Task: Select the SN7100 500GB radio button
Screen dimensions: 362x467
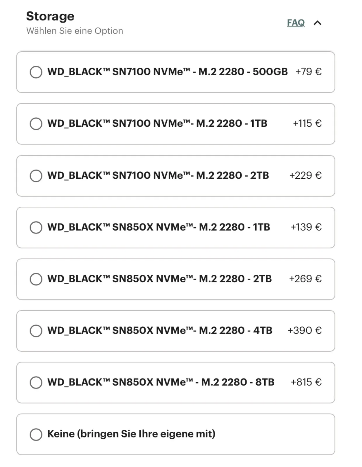Action: [x=36, y=72]
